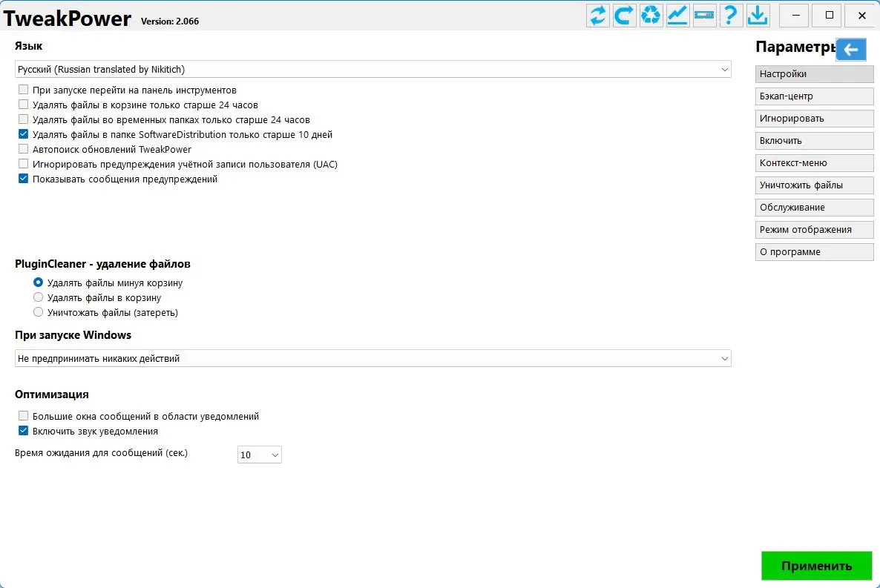The image size is (880, 588).
Task: Open help via the question mark icon
Action: tap(731, 15)
